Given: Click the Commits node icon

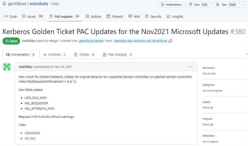Looking at the screenshot, I should coord(45,55).
